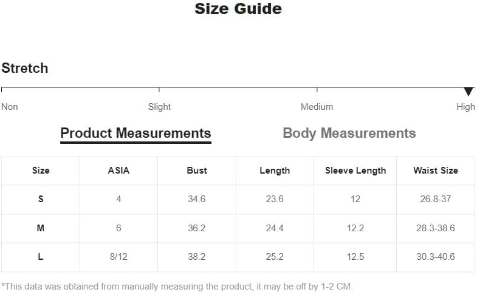Select the Medium stretch label
The image size is (477, 295).
pyautogui.click(x=317, y=107)
